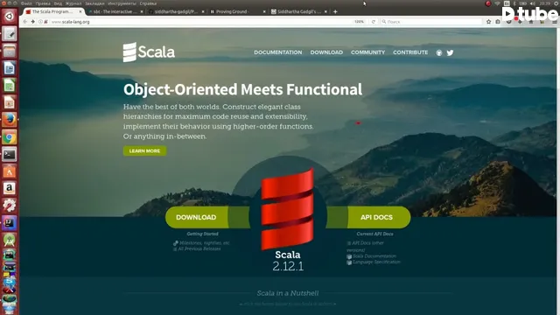The image size is (560, 315).
Task: Launch IntelliJ IDEA from the dock
Action: 10,223
